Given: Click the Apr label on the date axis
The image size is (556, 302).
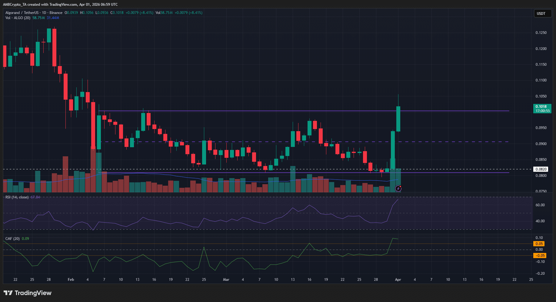Looking at the screenshot, I should pyautogui.click(x=398, y=280).
